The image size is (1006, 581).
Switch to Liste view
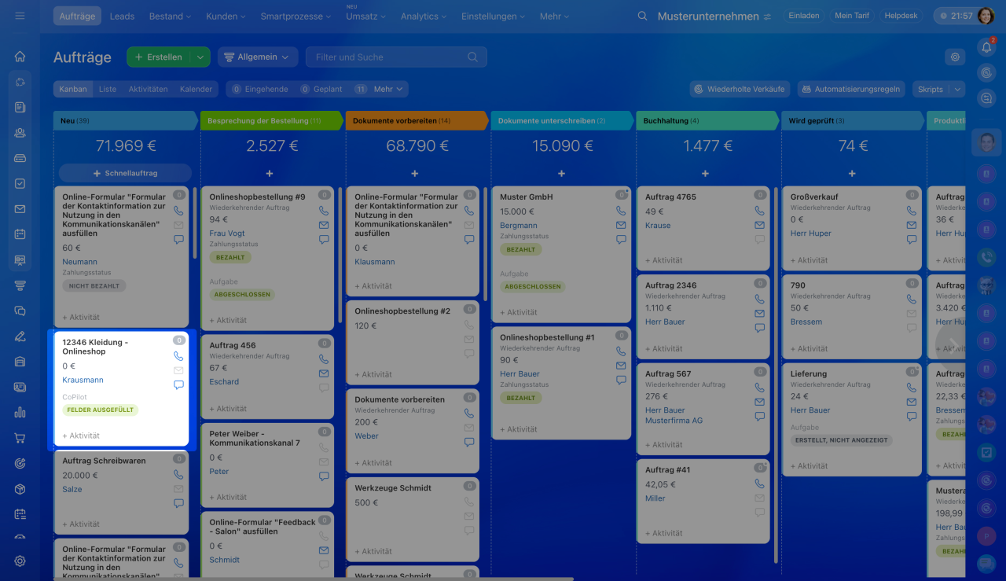[108, 90]
